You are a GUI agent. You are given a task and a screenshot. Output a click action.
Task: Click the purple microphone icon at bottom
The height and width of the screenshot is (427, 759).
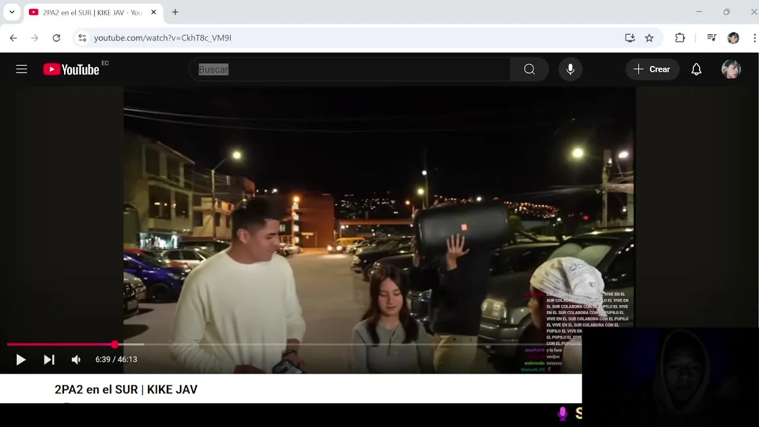(563, 413)
